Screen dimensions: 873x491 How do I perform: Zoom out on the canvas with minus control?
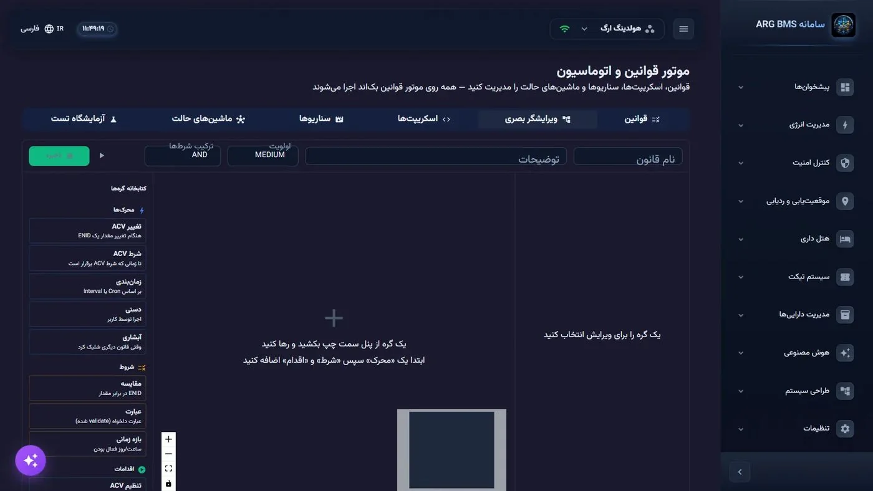coord(168,454)
